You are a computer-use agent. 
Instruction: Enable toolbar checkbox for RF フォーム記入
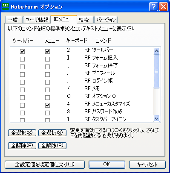coord(22,59)
